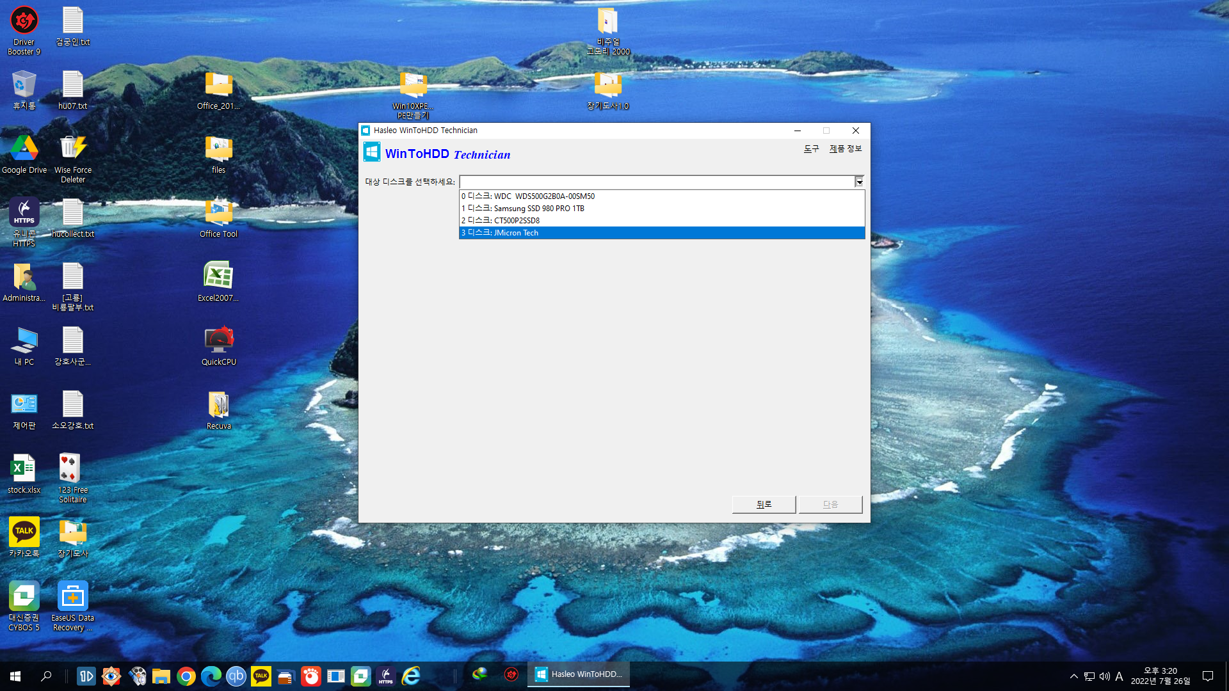The image size is (1229, 691).
Task: Open hu07.txt desktop file
Action: (x=73, y=90)
